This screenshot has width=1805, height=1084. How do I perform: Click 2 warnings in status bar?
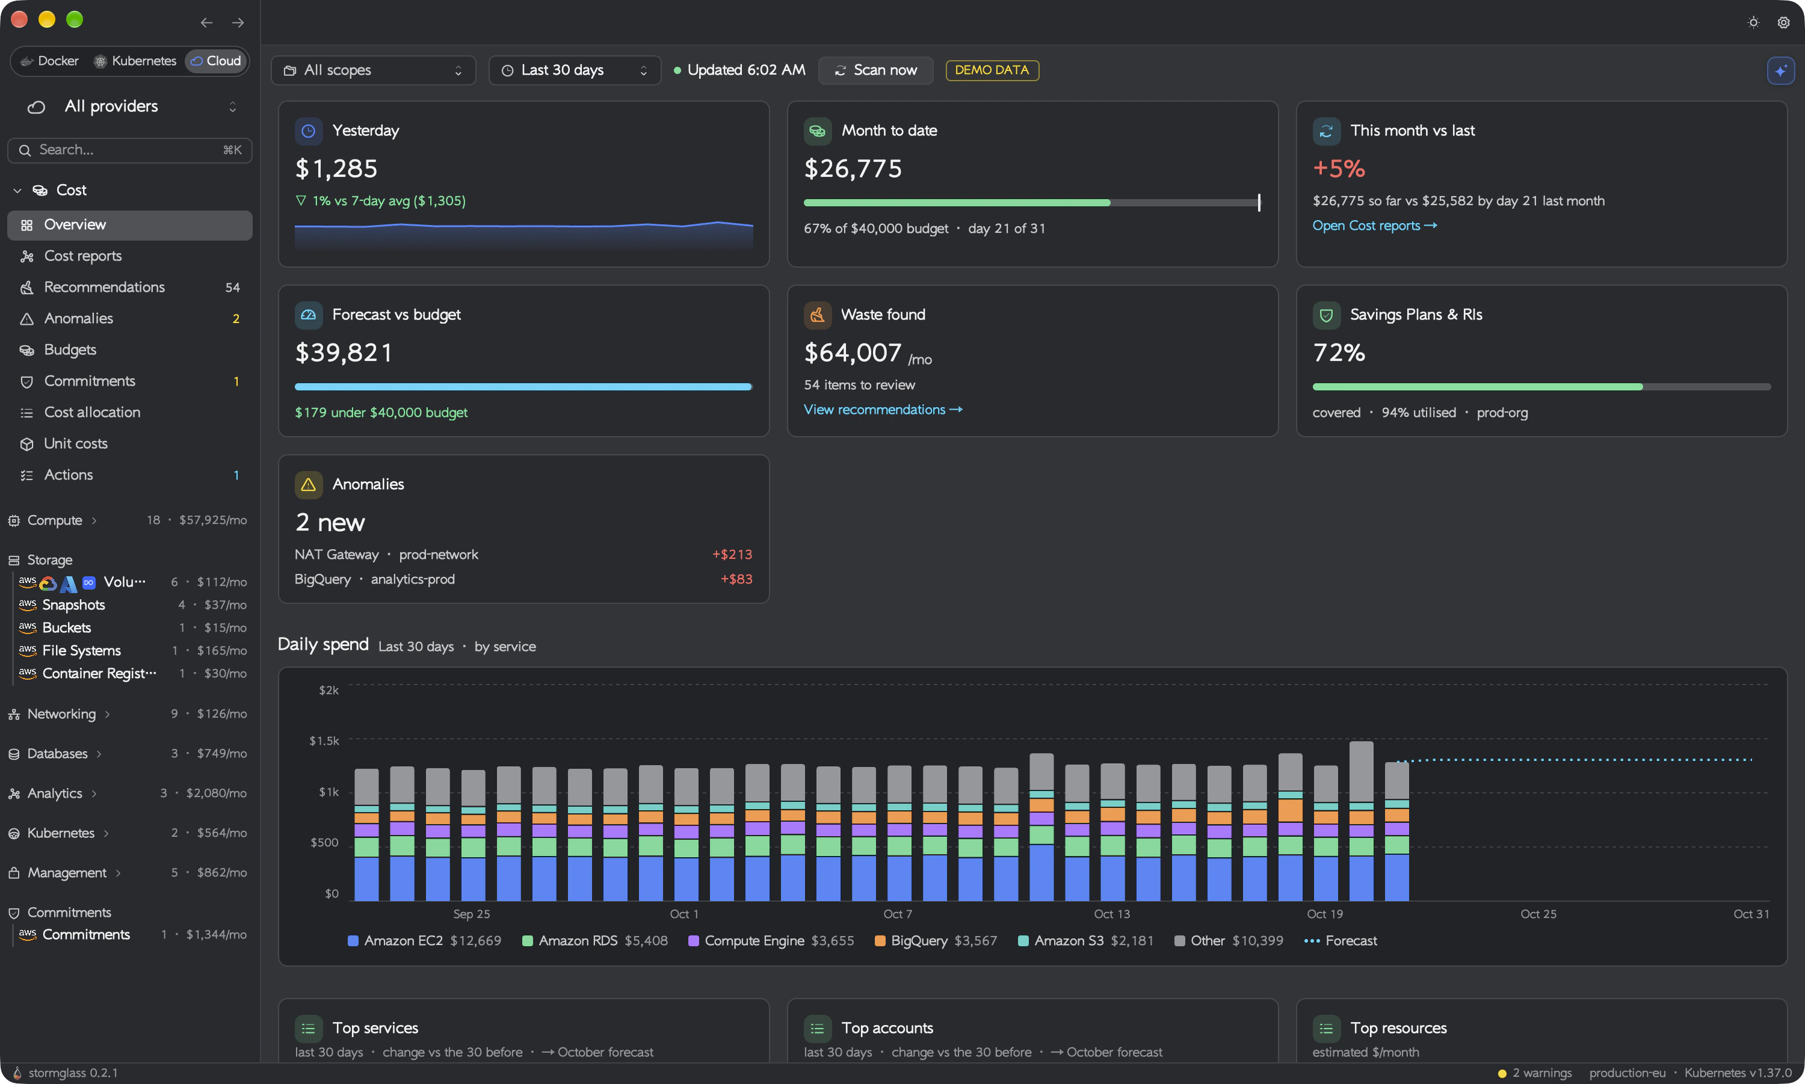tap(1534, 1073)
